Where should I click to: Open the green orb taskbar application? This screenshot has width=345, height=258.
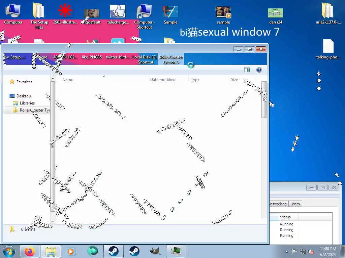click(x=92, y=251)
